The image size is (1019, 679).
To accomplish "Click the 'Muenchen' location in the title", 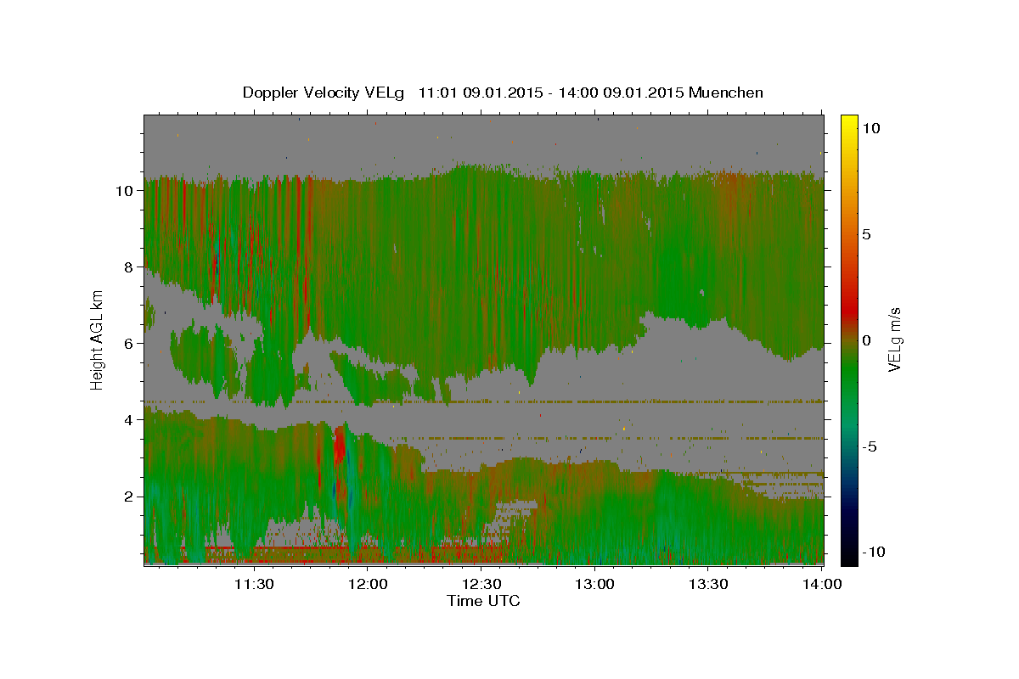I will pyautogui.click(x=727, y=93).
